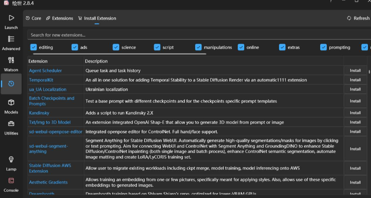
Task: Click the Lamp lightbulb icon
Action: pyautogui.click(x=11, y=160)
